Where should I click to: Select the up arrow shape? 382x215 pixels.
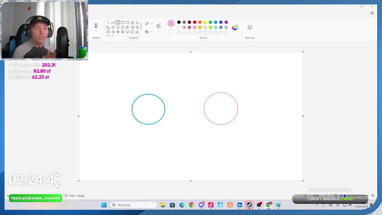137,27
